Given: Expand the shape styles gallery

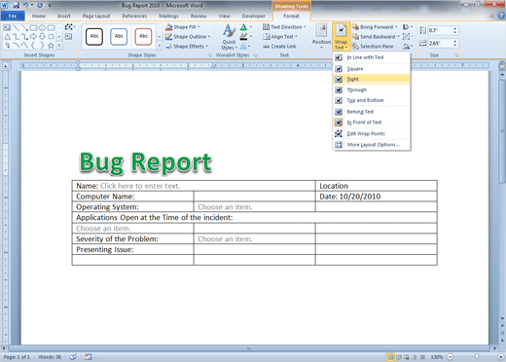Looking at the screenshot, I should coord(160,46).
